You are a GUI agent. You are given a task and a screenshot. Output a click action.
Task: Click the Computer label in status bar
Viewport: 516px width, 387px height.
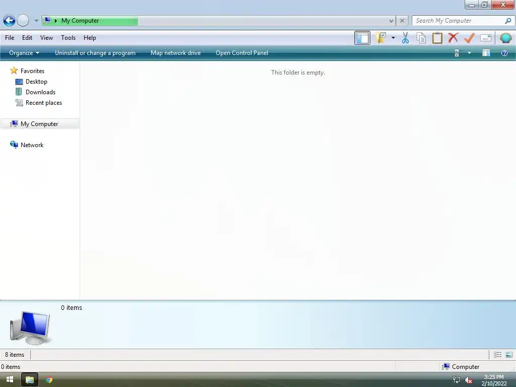tap(465, 367)
